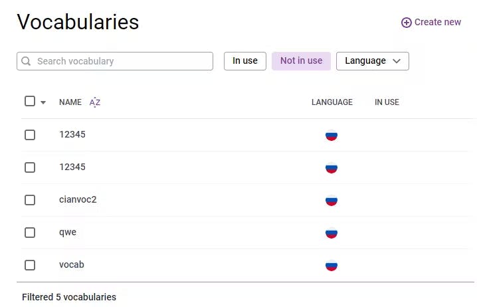Image resolution: width=477 pixels, height=307 pixels.
Task: Click the Russian flag in the second 12345 row
Action: point(332,167)
